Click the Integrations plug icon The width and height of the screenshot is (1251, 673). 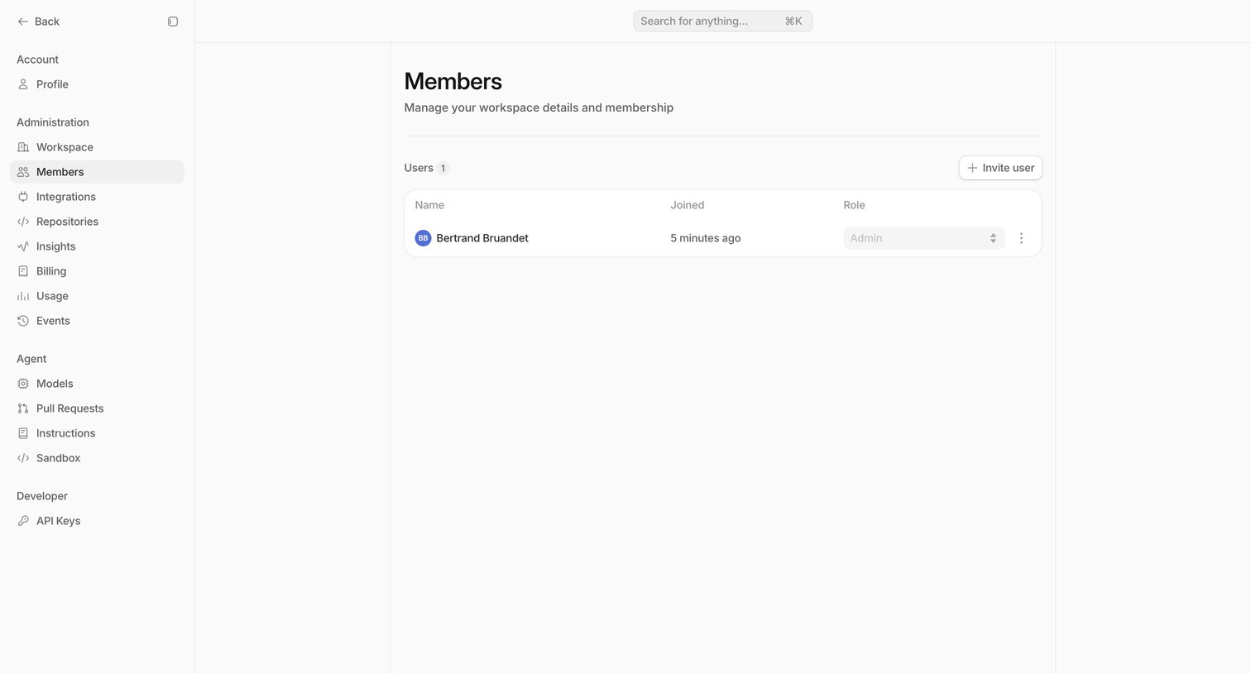[23, 197]
